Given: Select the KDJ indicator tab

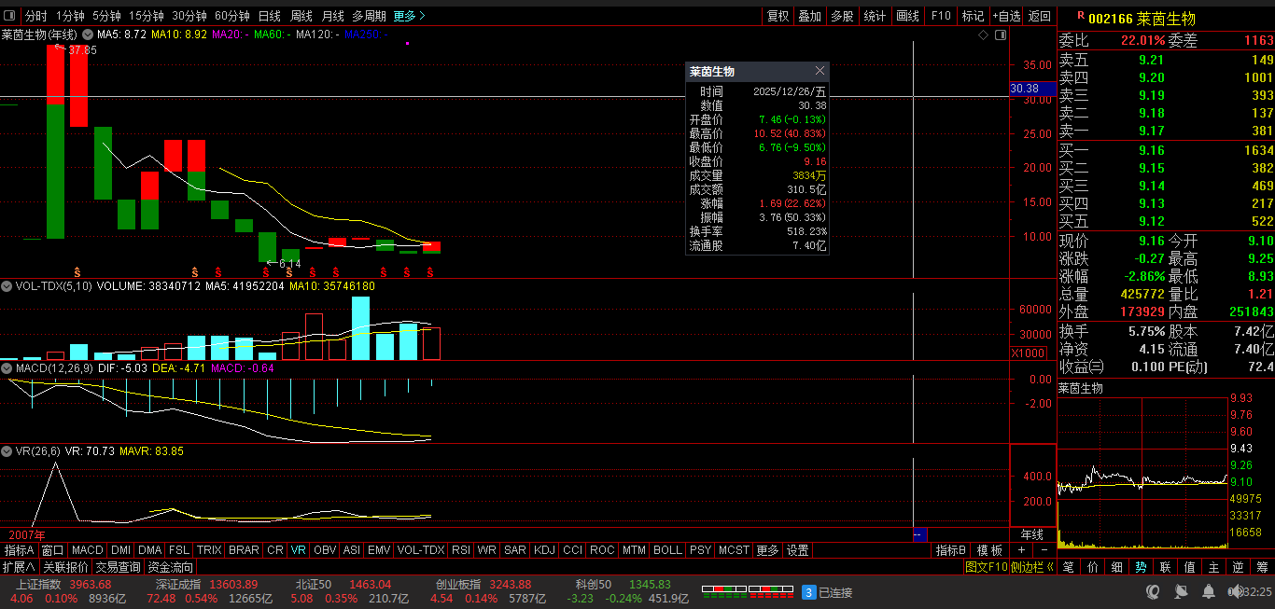Looking at the screenshot, I should coord(544,550).
